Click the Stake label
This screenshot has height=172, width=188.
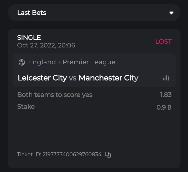pyautogui.click(x=26, y=106)
